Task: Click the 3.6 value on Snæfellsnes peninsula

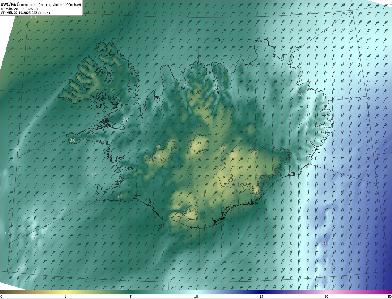Action: pyautogui.click(x=73, y=140)
